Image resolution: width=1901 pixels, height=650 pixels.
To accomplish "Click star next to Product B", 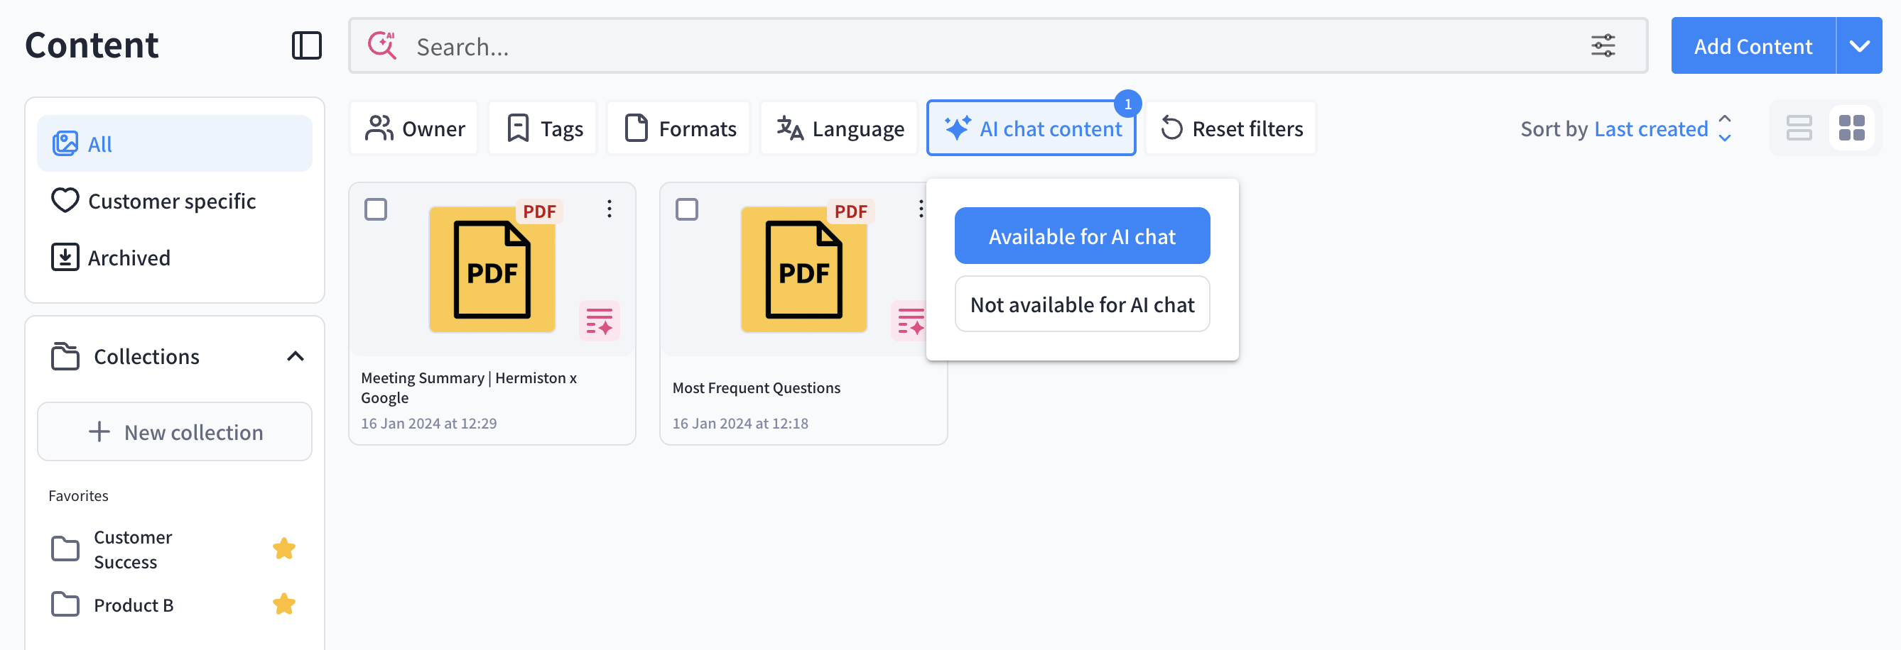I will pos(283,605).
